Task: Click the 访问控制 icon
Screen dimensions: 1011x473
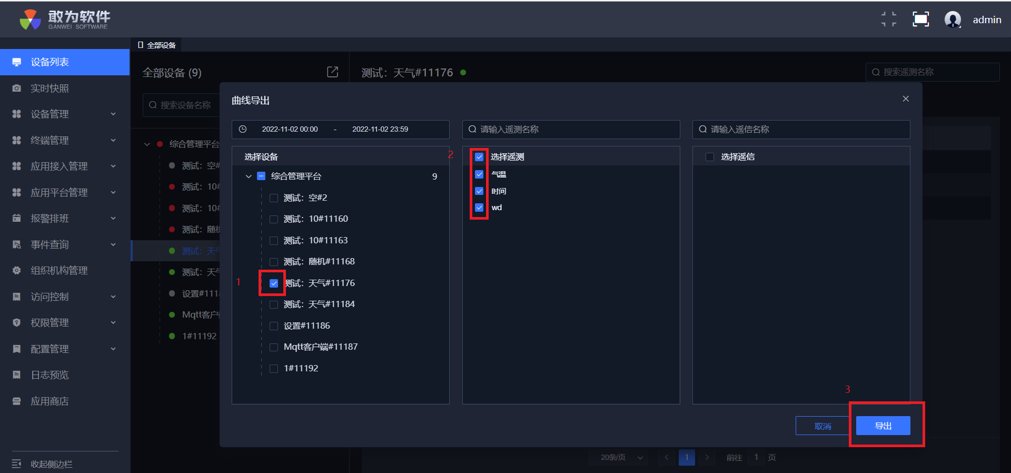Action: point(17,297)
